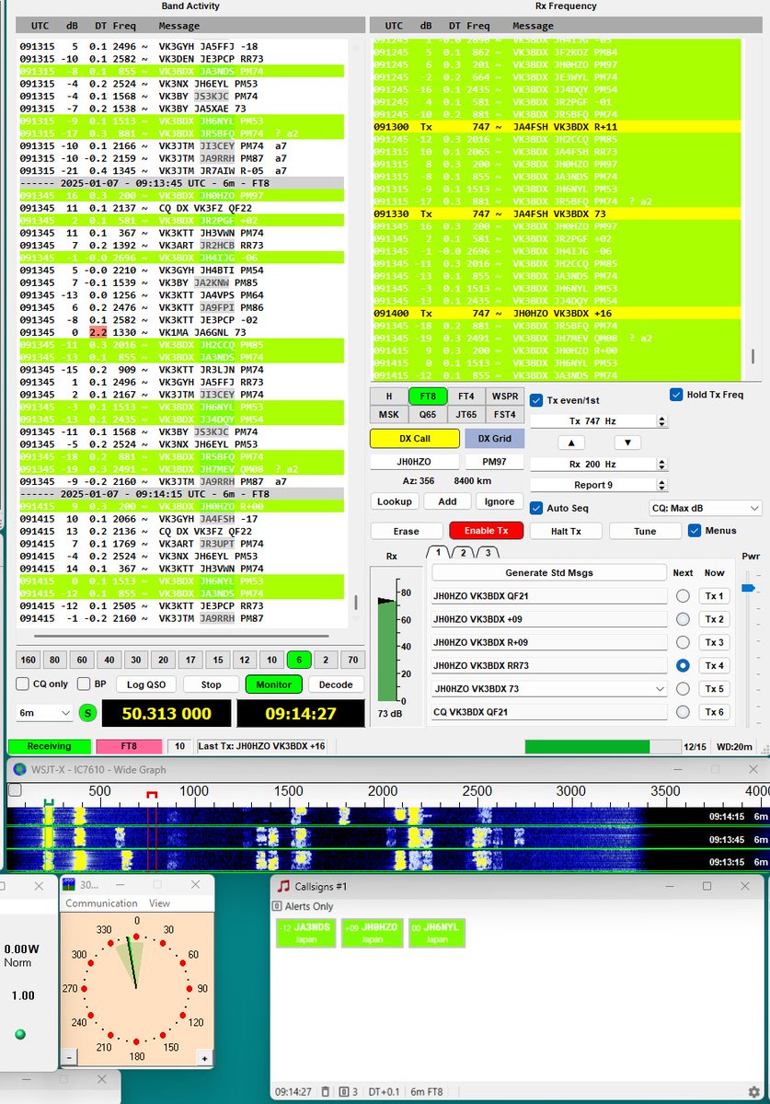Adjust the Report 9 spinner
The image size is (770, 1104).
coord(661,485)
